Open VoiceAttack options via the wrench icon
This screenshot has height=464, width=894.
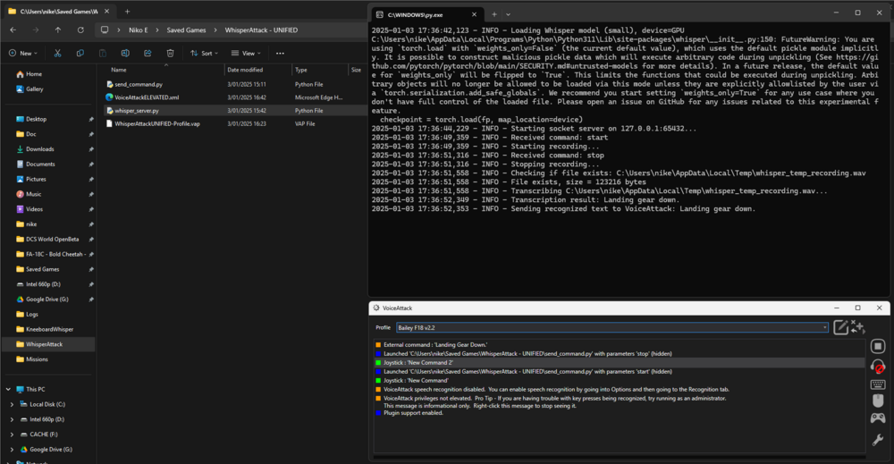[878, 439]
